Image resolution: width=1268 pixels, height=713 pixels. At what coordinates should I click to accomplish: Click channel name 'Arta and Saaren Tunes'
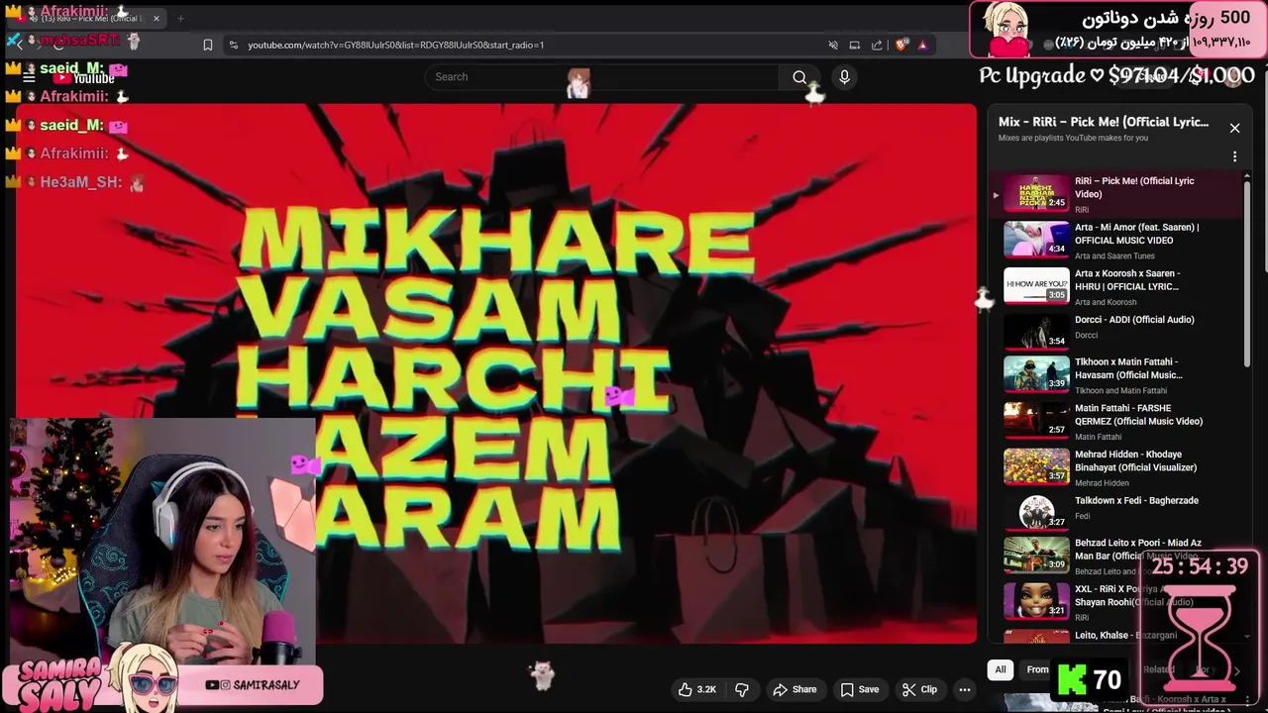[x=1114, y=255]
